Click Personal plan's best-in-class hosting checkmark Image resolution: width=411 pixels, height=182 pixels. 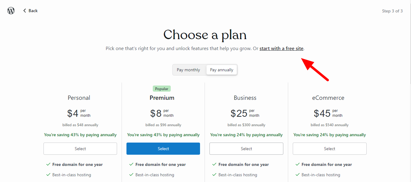48,175
